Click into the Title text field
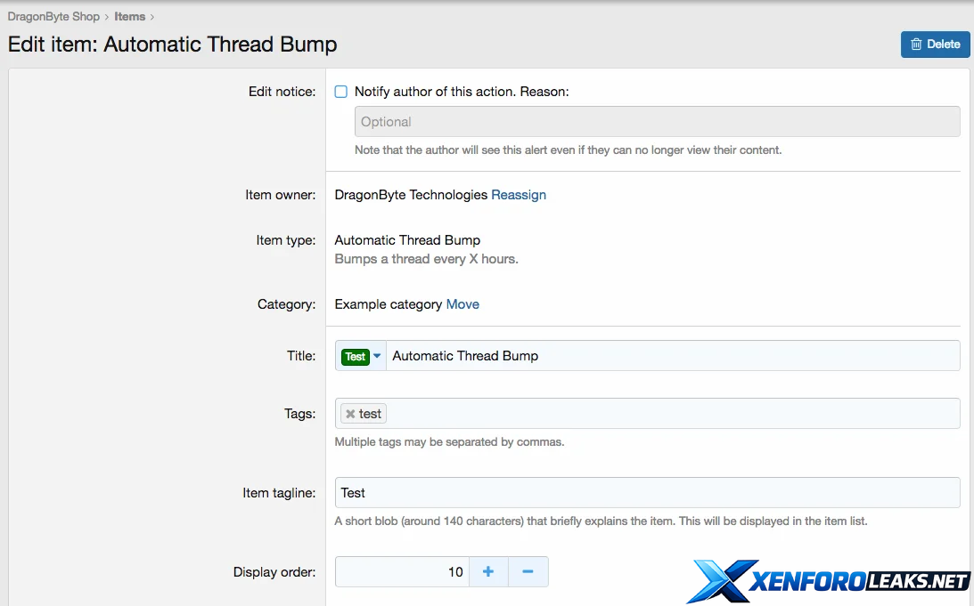 coord(673,356)
